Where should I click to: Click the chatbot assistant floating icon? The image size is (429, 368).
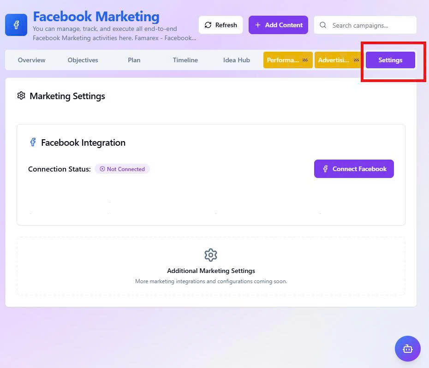pyautogui.click(x=407, y=349)
